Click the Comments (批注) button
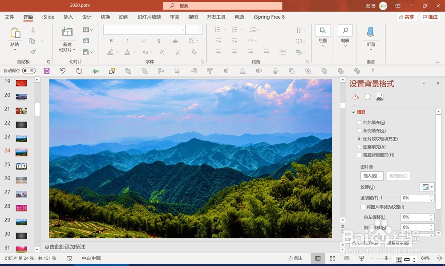Screen dimensions: 445x266 tap(430, 17)
